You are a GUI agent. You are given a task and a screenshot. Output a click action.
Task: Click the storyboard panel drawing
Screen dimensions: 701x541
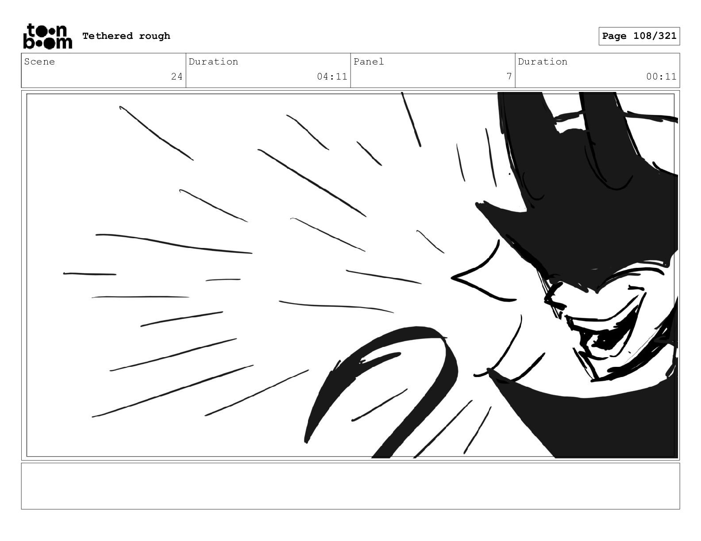coord(350,275)
